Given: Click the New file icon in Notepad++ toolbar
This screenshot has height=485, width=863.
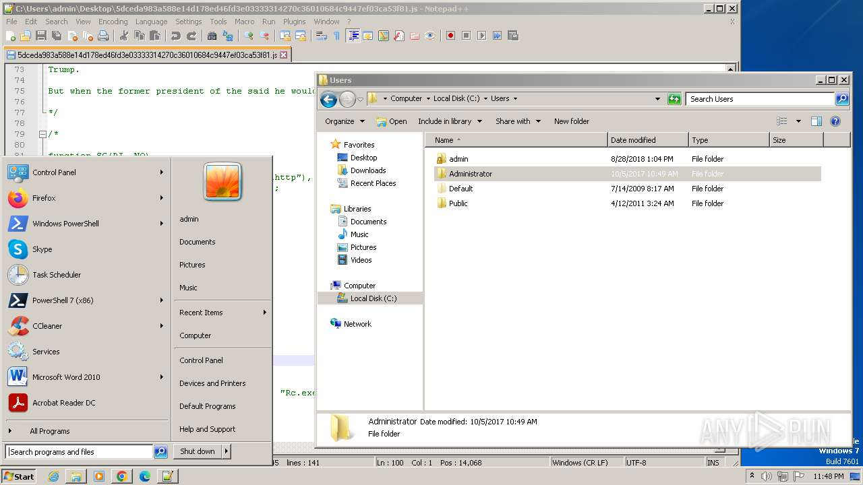Looking at the screenshot, I should pyautogui.click(x=10, y=36).
